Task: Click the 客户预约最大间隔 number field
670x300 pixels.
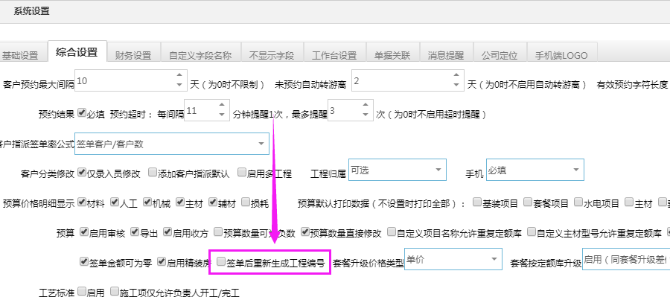Action: click(123, 80)
